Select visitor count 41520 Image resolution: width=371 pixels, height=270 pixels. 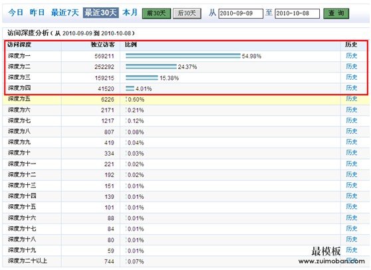[x=106, y=88]
